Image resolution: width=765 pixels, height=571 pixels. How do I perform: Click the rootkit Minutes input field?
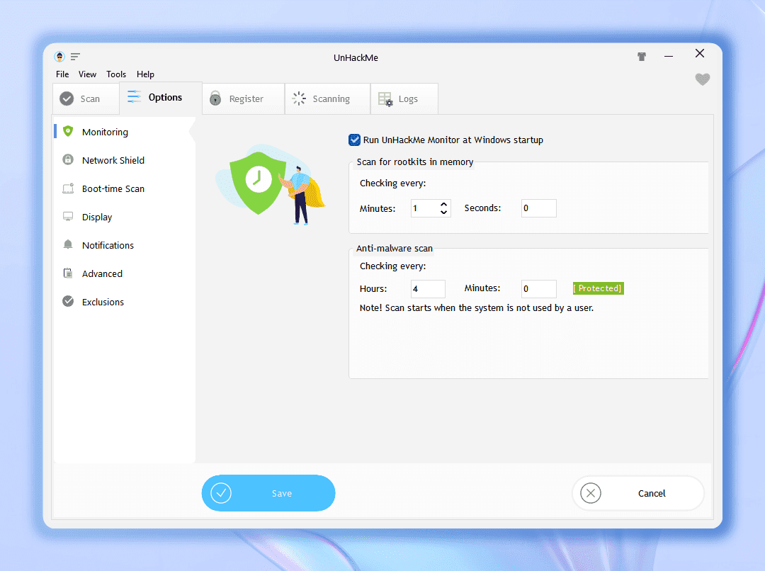tap(425, 208)
